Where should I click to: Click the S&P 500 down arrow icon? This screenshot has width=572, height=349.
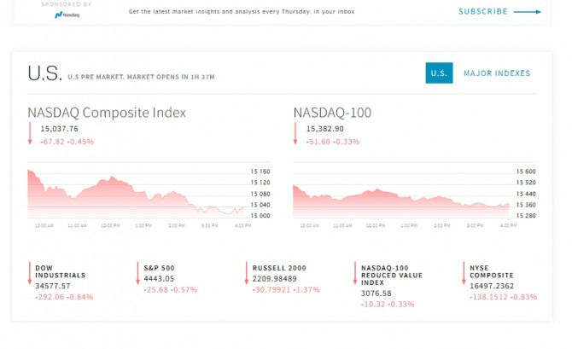pos(137,272)
